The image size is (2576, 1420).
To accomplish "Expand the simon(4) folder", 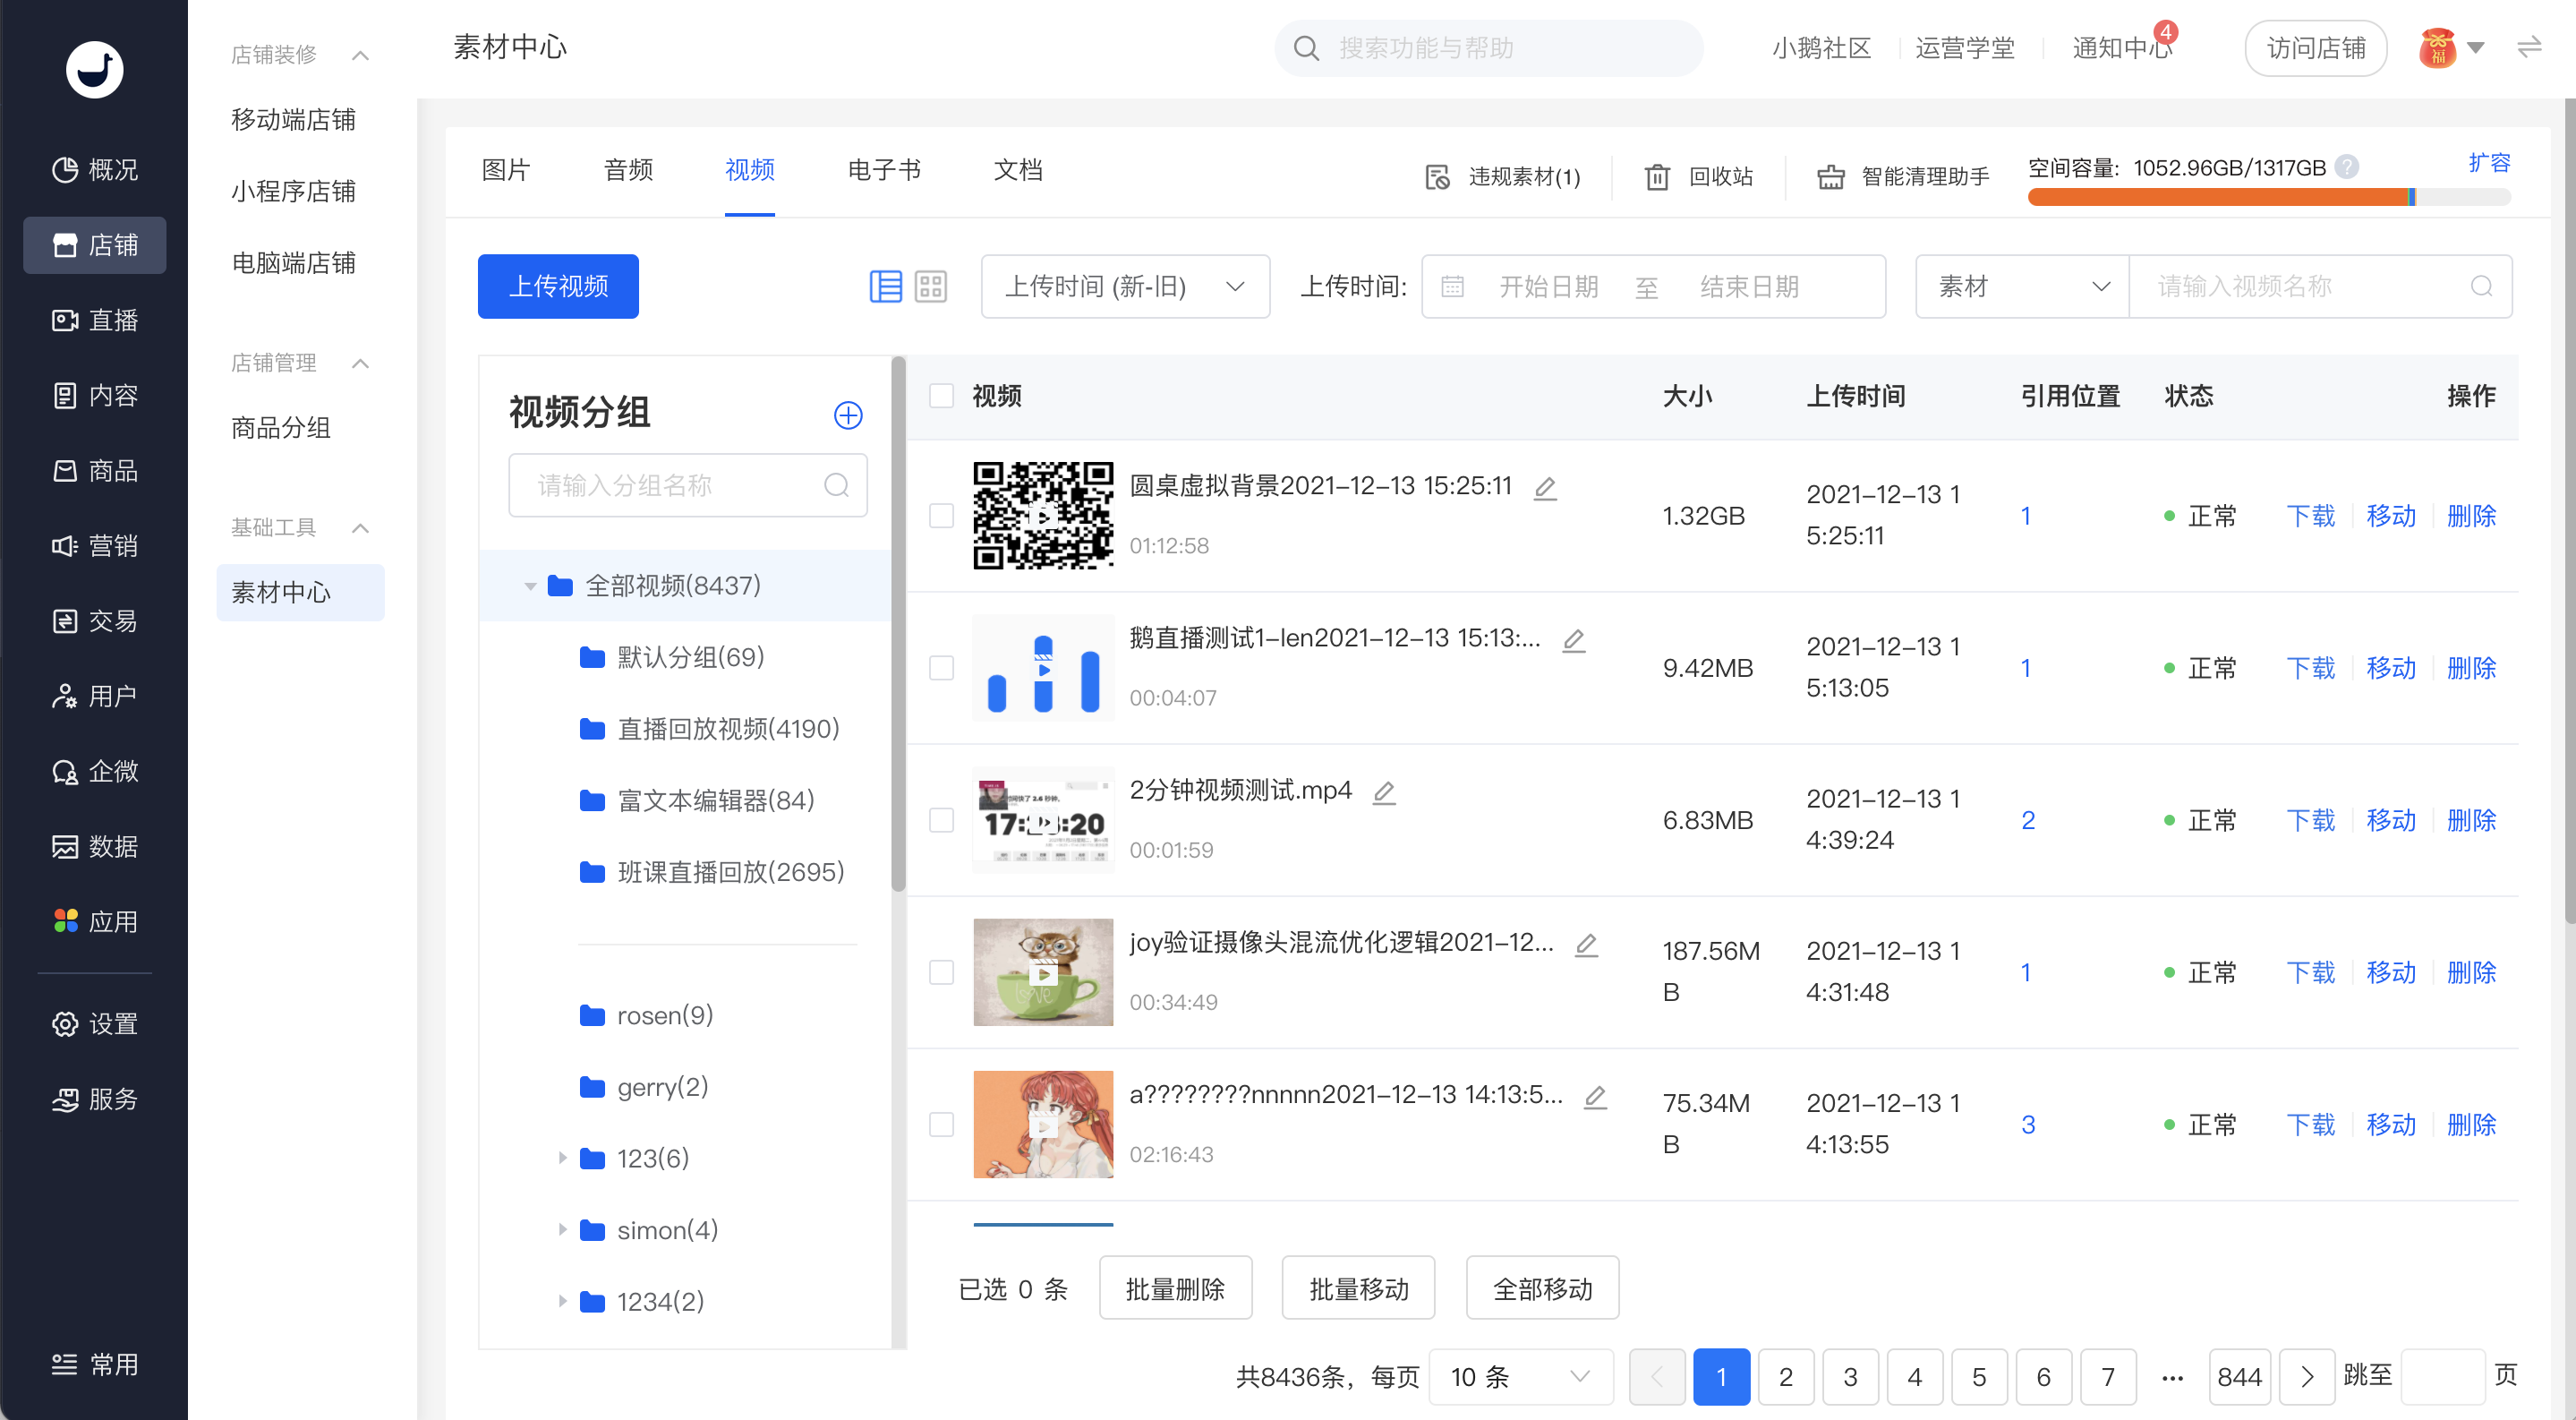I will (x=563, y=1230).
